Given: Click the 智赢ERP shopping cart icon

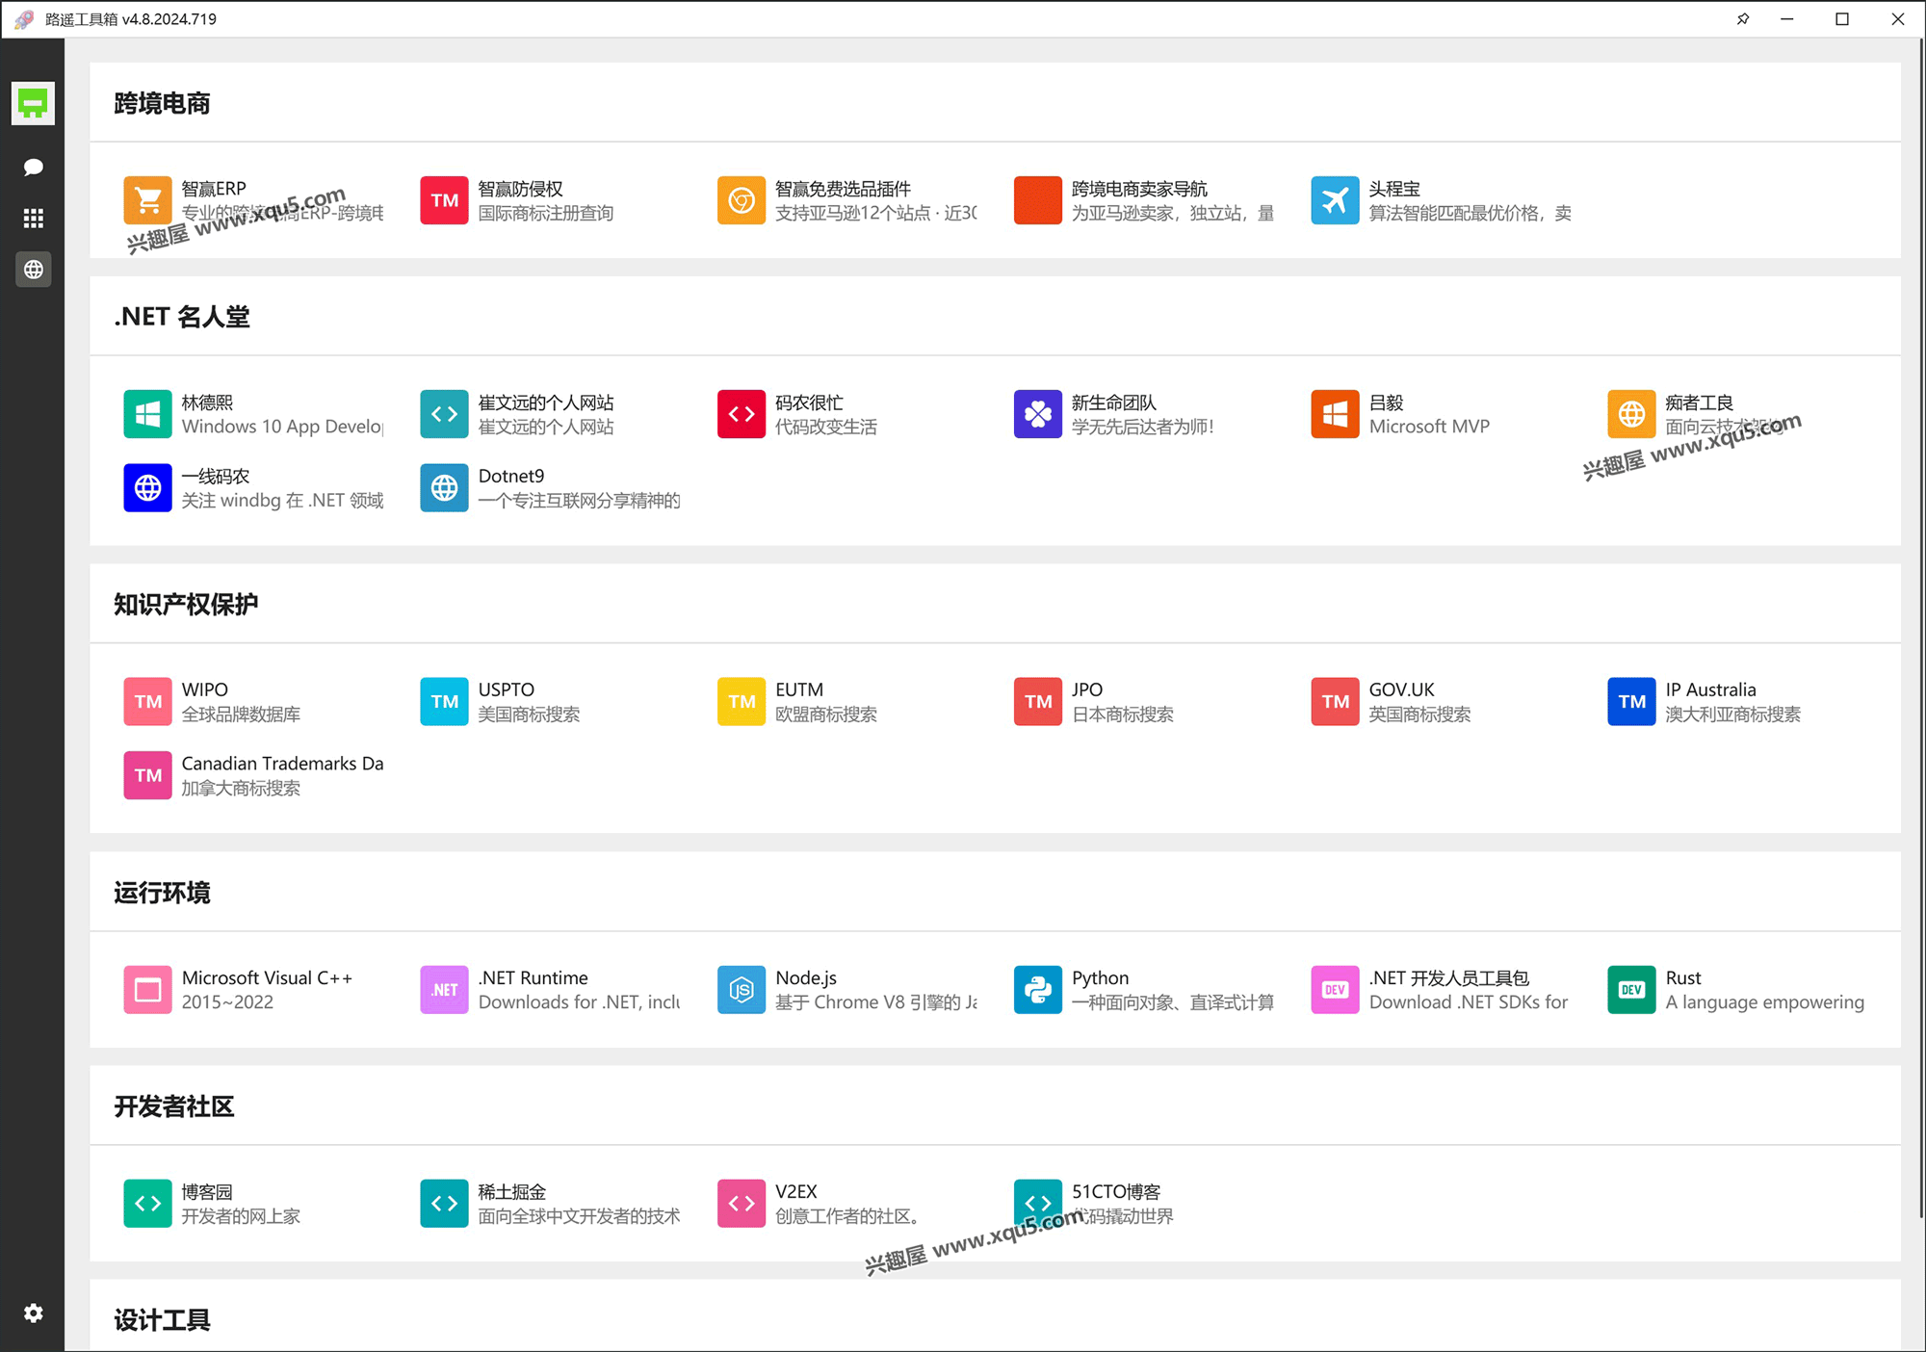Looking at the screenshot, I should coord(147,200).
